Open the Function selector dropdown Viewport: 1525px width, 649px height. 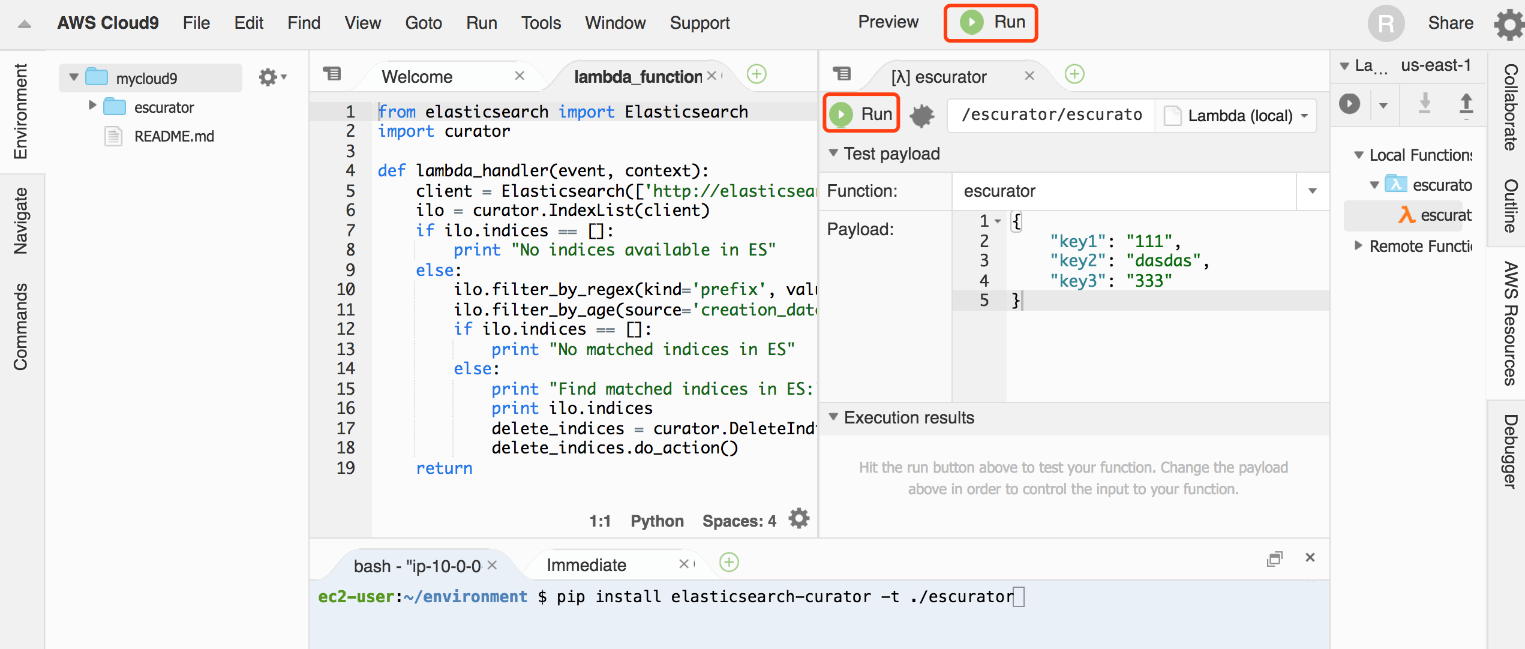(1312, 191)
